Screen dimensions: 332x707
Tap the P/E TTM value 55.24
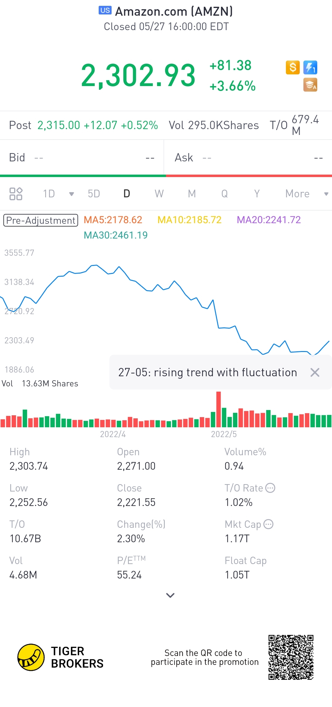point(129,575)
